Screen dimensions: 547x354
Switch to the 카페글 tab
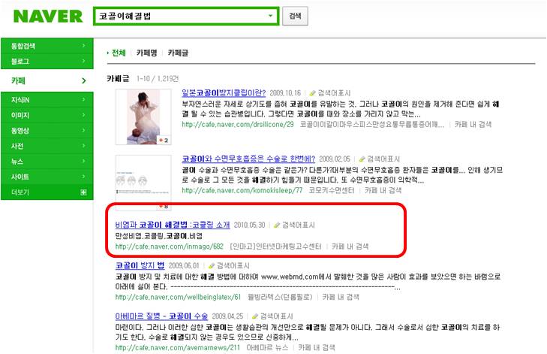pyautogui.click(x=178, y=53)
